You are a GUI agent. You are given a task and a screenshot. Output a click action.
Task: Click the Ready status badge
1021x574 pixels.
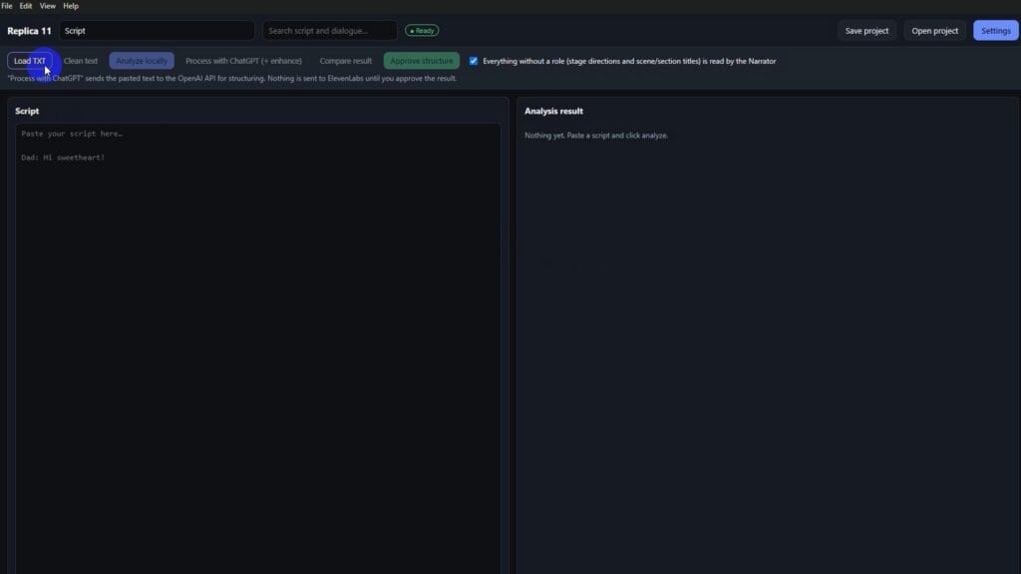coord(422,31)
